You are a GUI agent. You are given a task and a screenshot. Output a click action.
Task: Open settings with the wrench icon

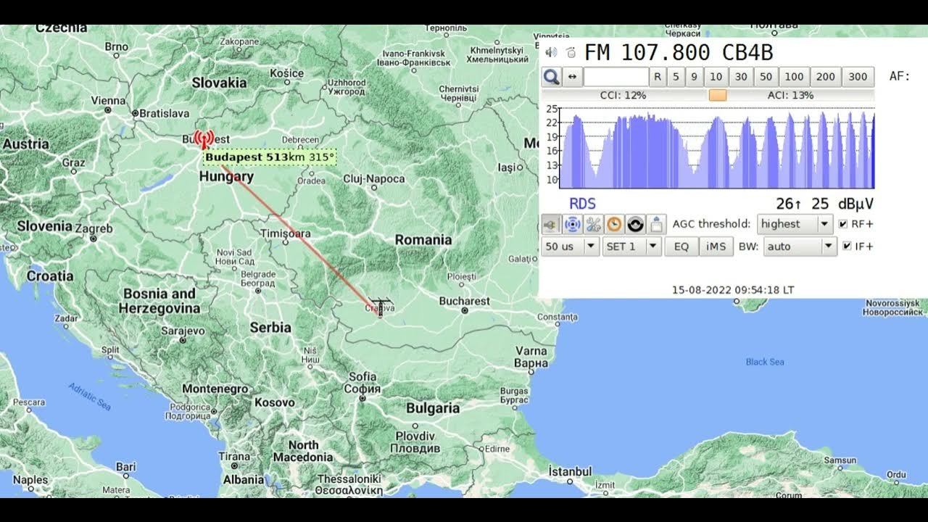pyautogui.click(x=594, y=224)
